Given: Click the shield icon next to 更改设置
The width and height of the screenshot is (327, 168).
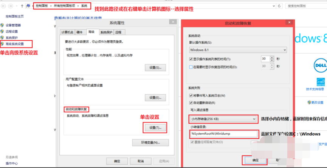Looking at the screenshot, I should click(309, 102).
